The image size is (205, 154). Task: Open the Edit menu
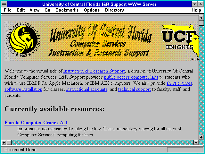[20, 10]
